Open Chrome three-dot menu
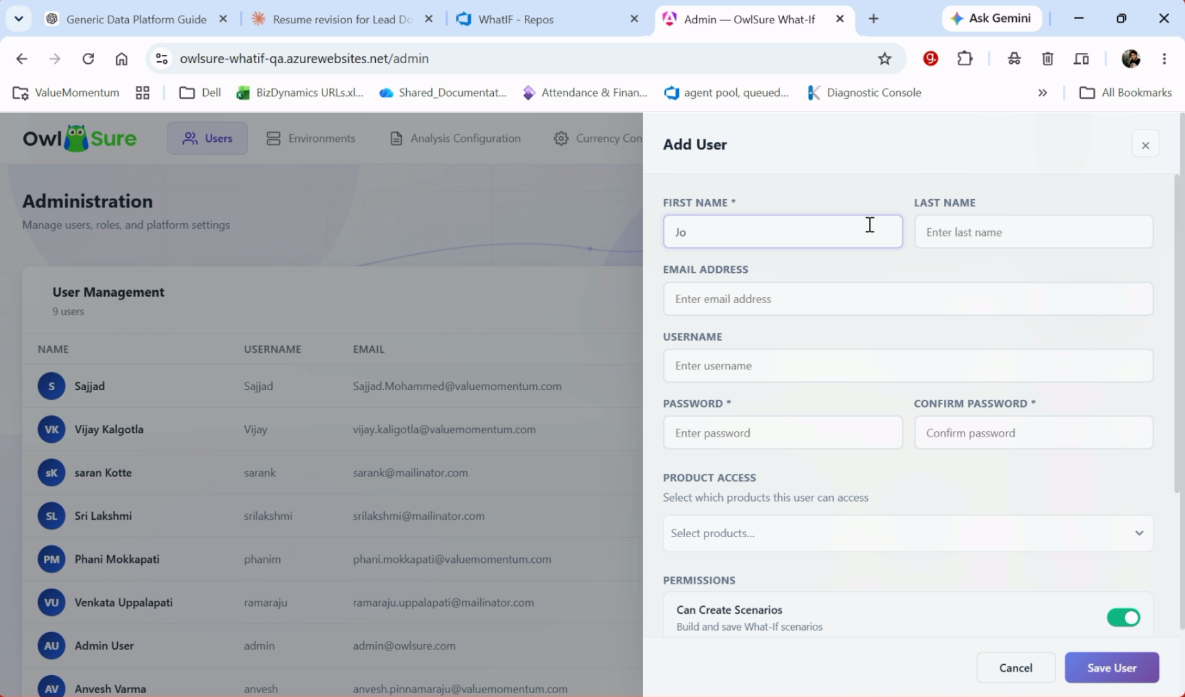The height and width of the screenshot is (697, 1185). (1164, 59)
